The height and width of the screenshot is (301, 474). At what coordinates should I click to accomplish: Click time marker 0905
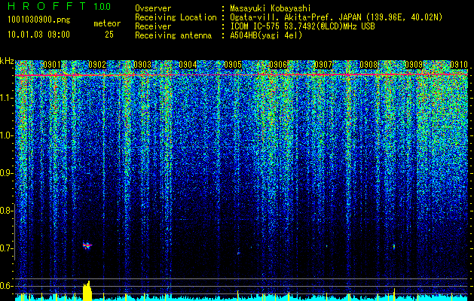(x=233, y=65)
